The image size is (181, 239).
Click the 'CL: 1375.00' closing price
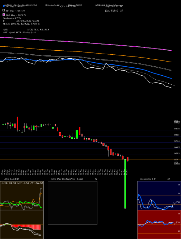68,7
